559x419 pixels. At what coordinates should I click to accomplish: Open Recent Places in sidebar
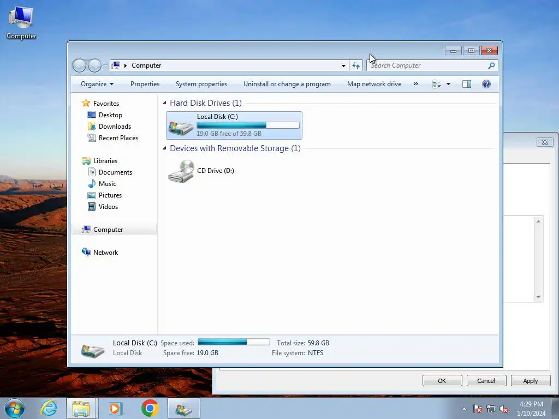click(118, 138)
